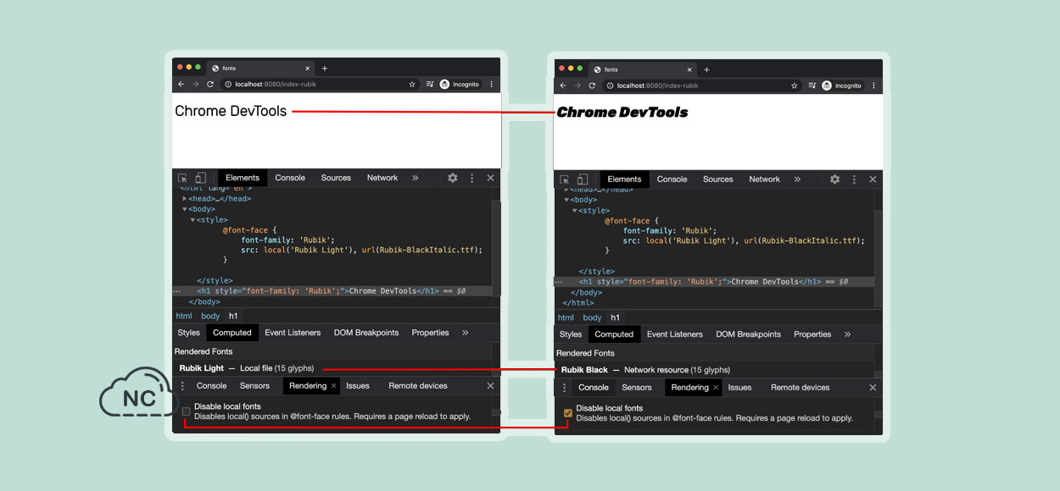
Task: Toggle device toolbar in right DevTools
Action: click(583, 179)
